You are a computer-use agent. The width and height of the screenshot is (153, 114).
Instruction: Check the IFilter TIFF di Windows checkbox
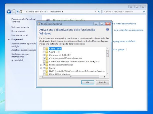click(44, 74)
